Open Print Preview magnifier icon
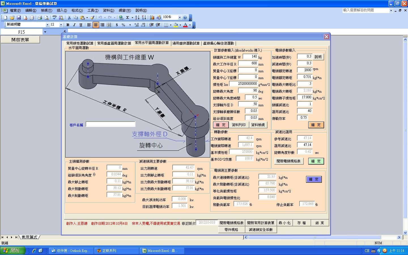The height and width of the screenshot is (255, 408). tap(46, 18)
